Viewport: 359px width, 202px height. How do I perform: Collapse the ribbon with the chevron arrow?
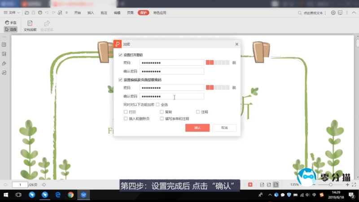[x=353, y=13]
